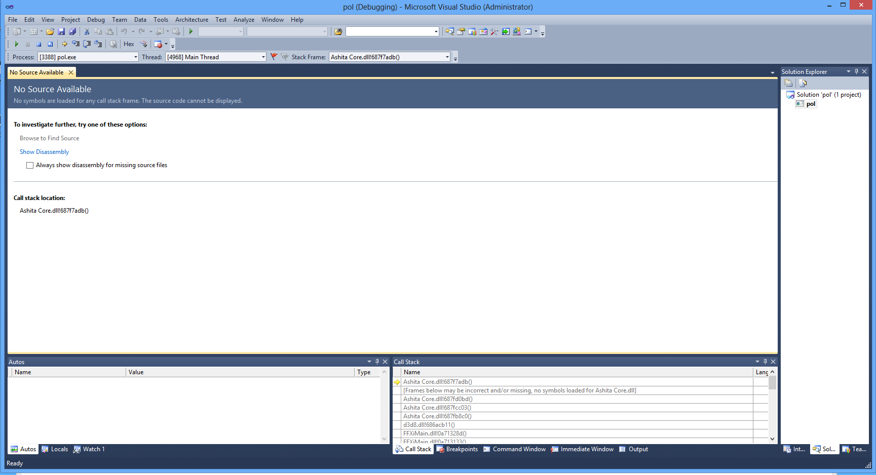Click the Step Over icon

tap(87, 44)
